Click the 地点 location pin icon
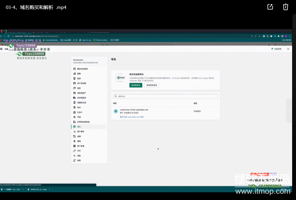Viewport: 296px width, 200px height. pyautogui.click(x=75, y=107)
